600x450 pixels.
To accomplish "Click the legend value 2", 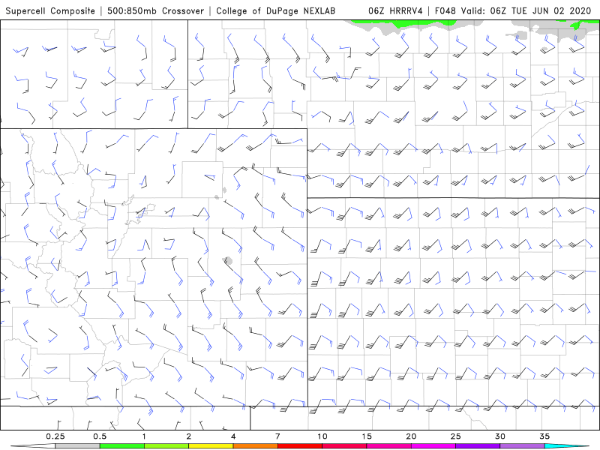I will point(189,436).
